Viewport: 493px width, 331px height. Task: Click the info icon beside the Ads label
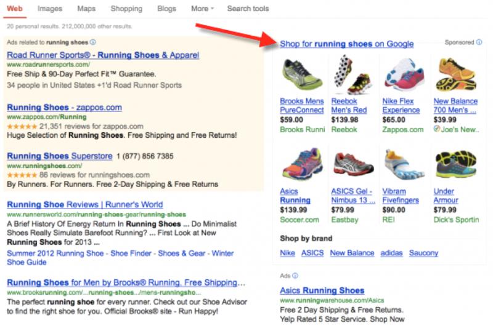click(x=295, y=276)
